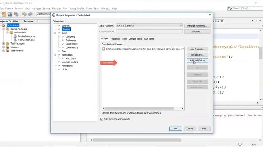263x147 pixels.
Task: Click editor tabs dropdown list arrow
Action: point(260,21)
